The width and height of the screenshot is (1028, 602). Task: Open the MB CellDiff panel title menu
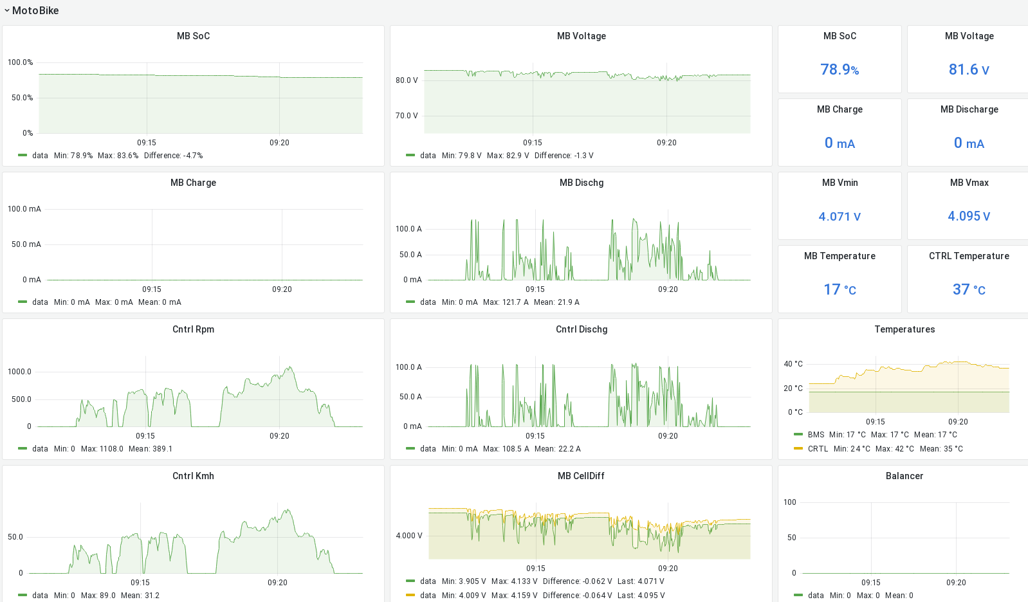pos(581,476)
